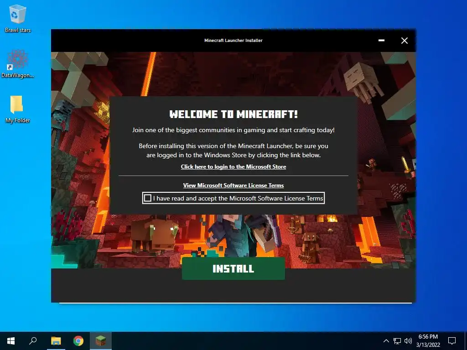Viewport: 467px width, 350px height.
Task: Open the Action Center notifications icon
Action: 452,341
